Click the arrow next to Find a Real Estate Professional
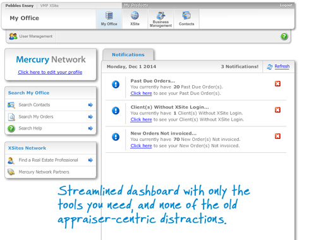 [x=90, y=160]
